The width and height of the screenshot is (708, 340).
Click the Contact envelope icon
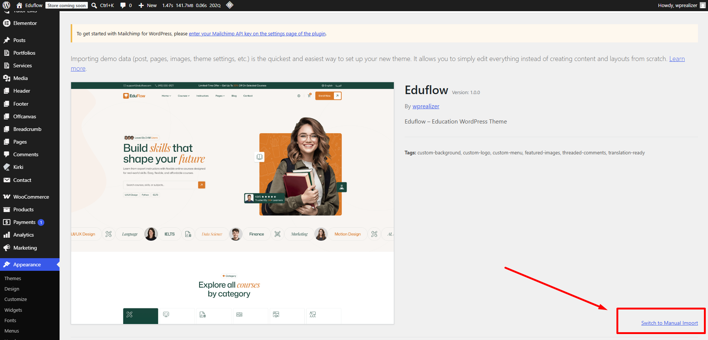tap(7, 180)
